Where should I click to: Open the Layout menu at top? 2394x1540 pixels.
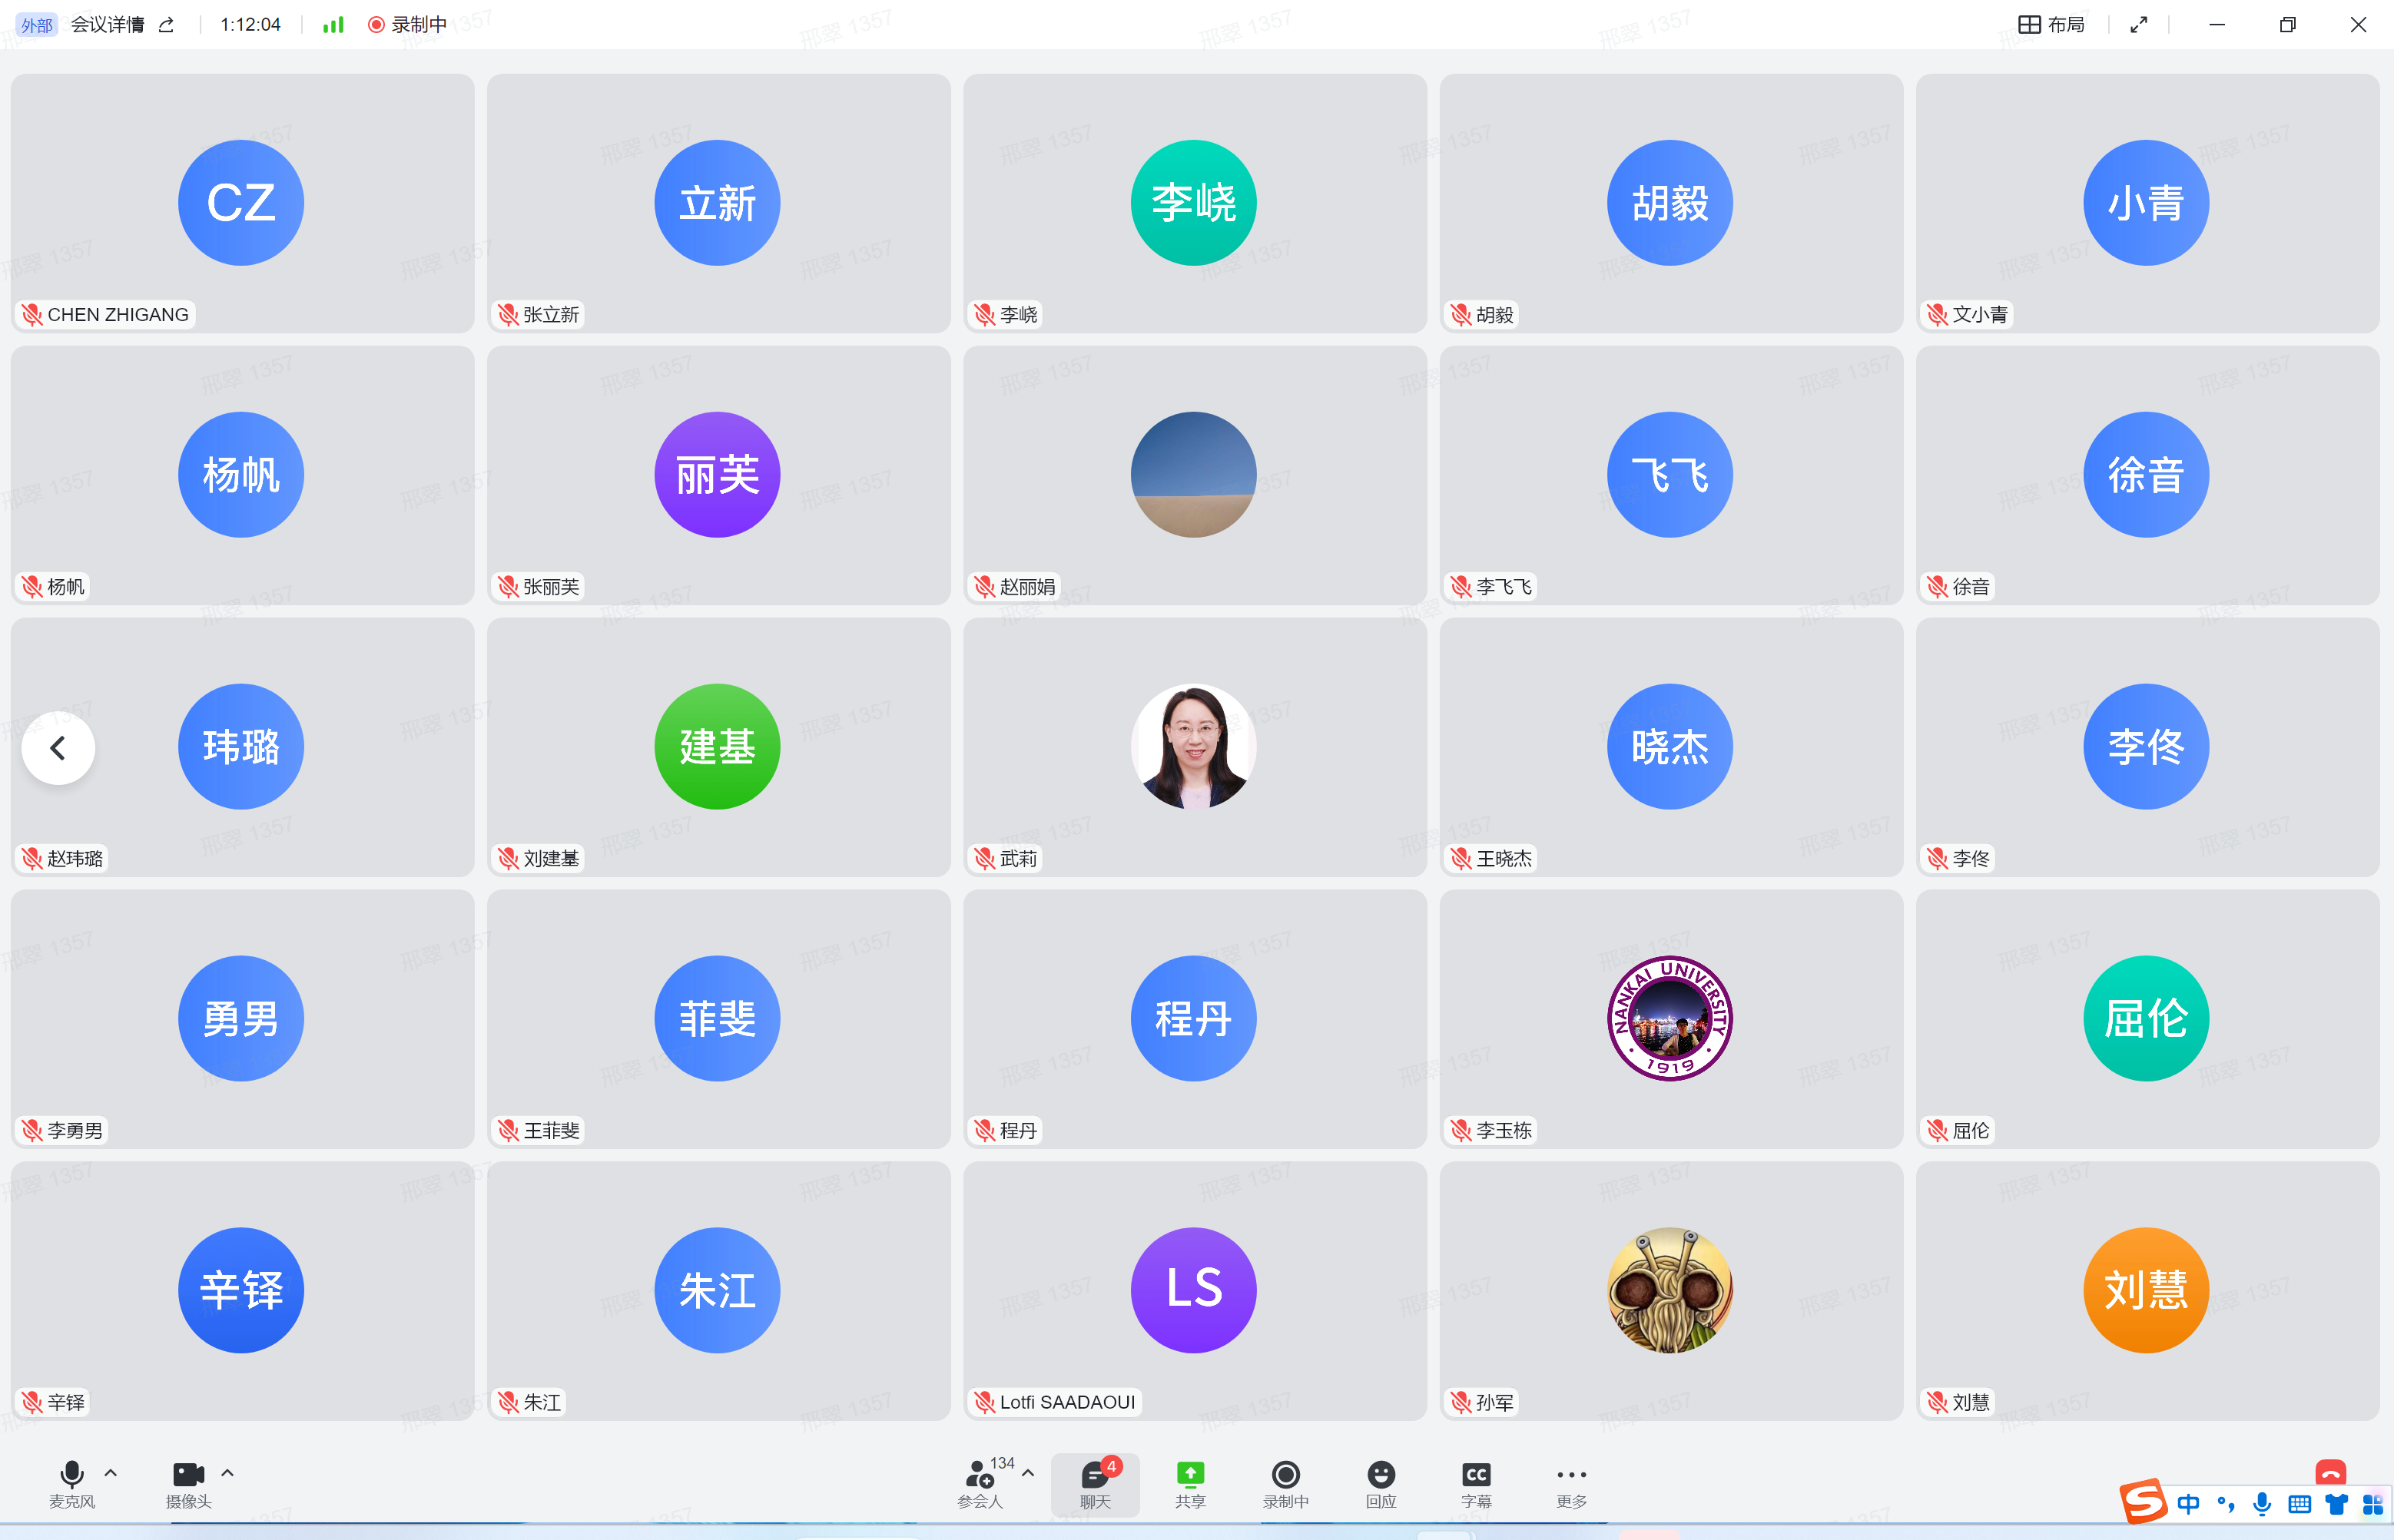pyautogui.click(x=2051, y=25)
